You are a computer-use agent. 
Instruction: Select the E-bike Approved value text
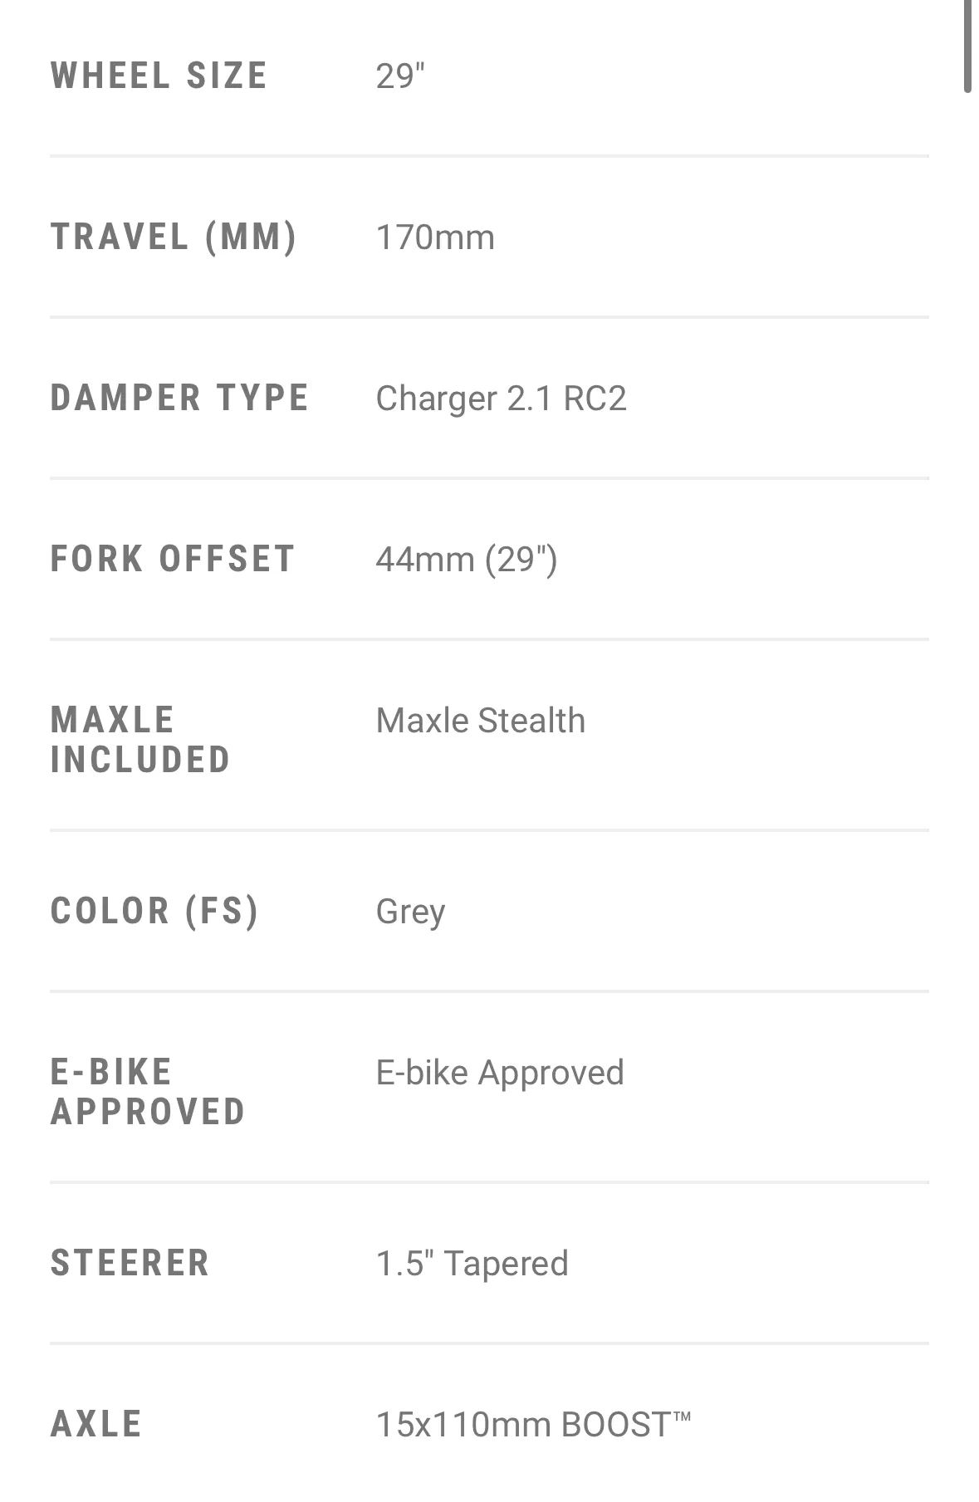pos(500,1074)
